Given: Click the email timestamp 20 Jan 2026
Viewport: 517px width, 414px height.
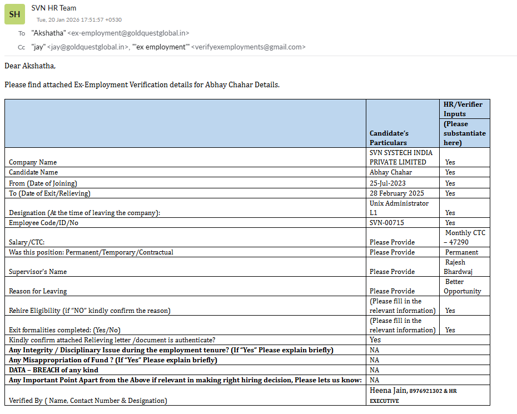Looking at the screenshot, I should point(79,20).
